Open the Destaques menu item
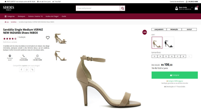Screen dimensions: 201x110 click(21, 16)
